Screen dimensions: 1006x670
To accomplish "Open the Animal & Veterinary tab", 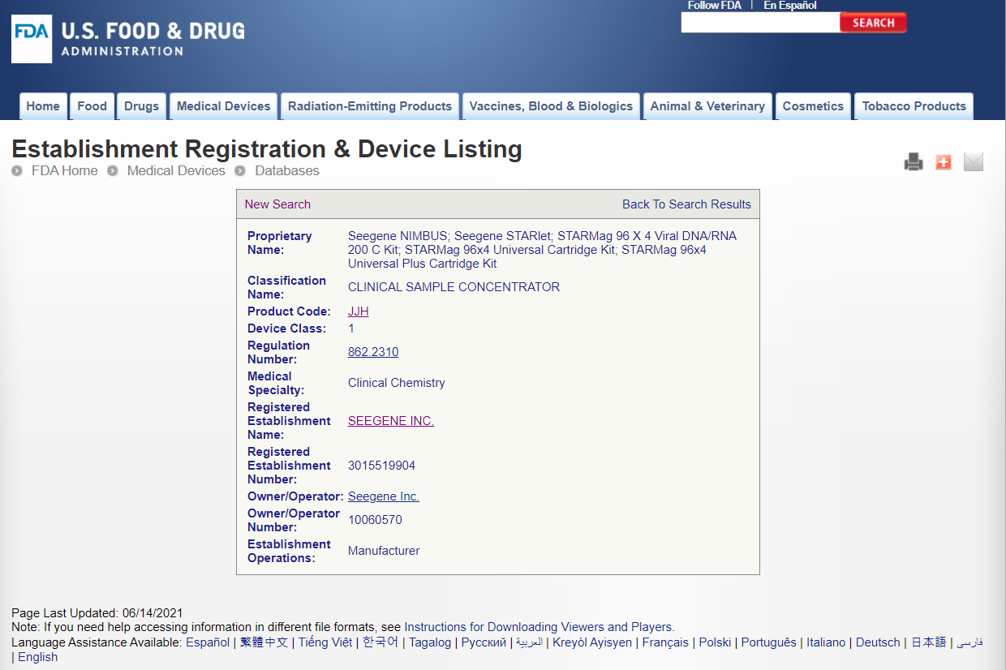I will tap(707, 106).
